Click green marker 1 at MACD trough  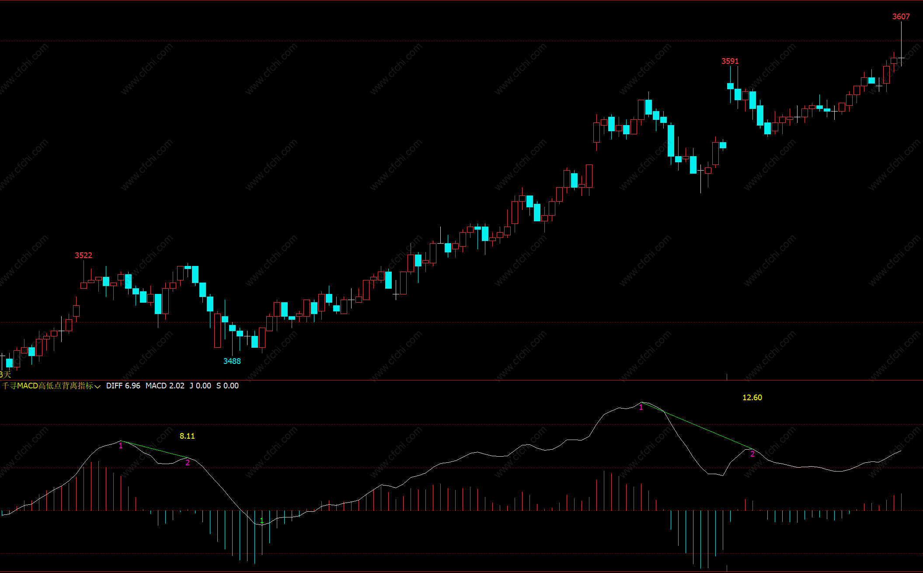tap(261, 521)
